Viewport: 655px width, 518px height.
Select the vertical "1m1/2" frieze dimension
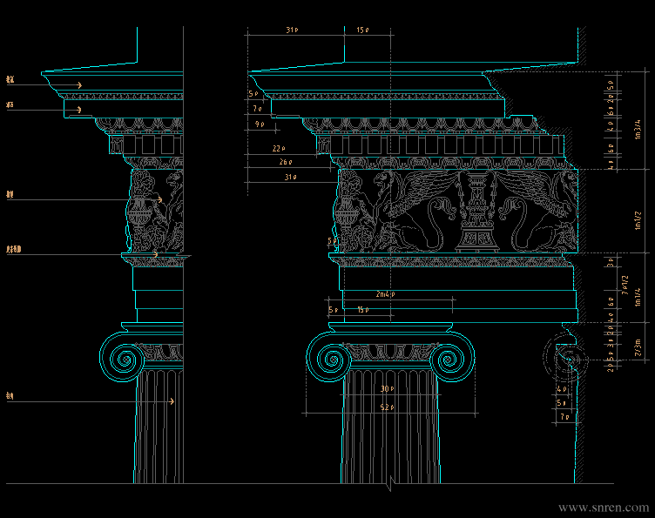pos(638,220)
